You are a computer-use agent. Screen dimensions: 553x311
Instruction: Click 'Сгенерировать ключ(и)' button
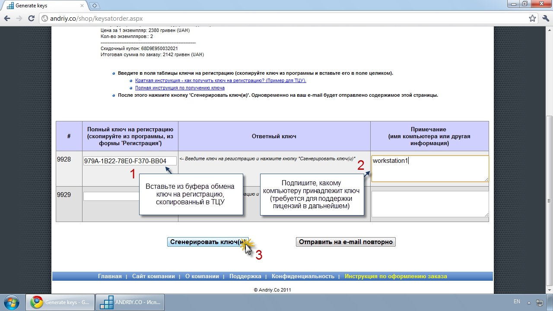tap(208, 242)
